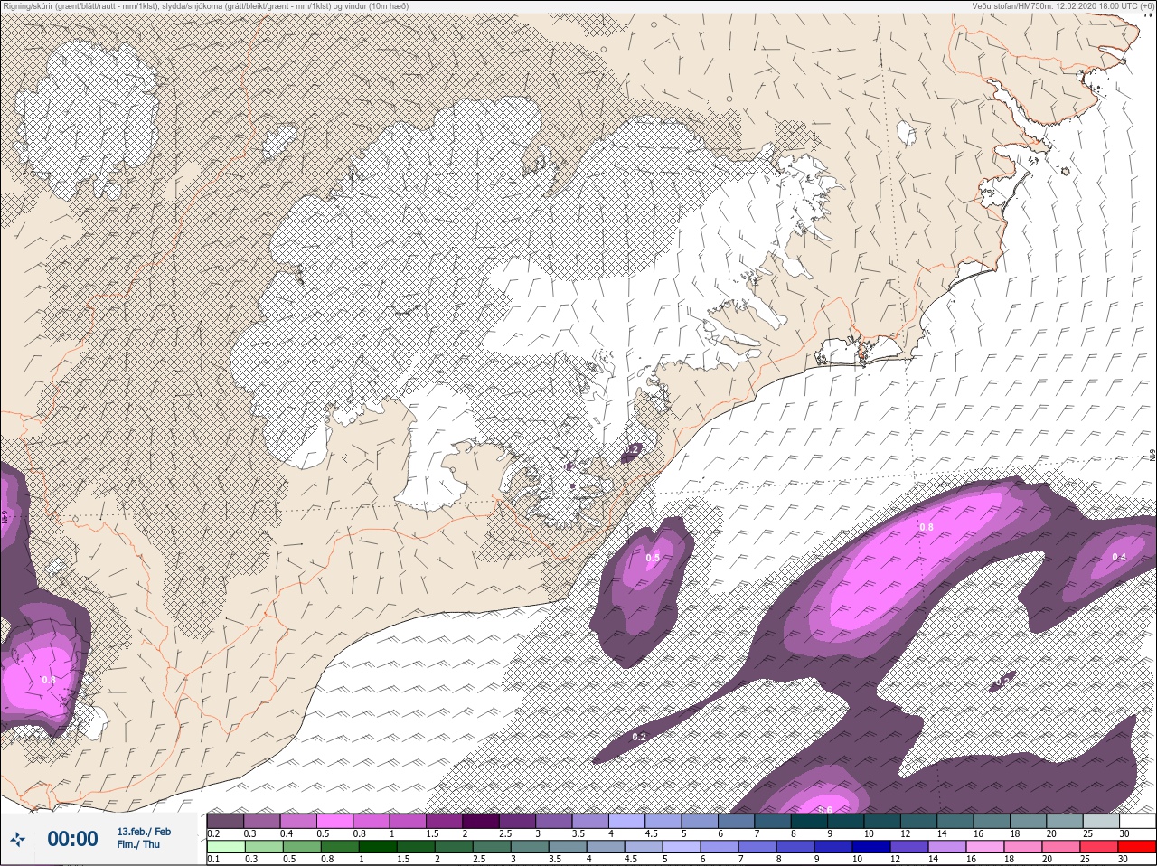Select the 0.5 green rain legend swatch

pos(302,846)
